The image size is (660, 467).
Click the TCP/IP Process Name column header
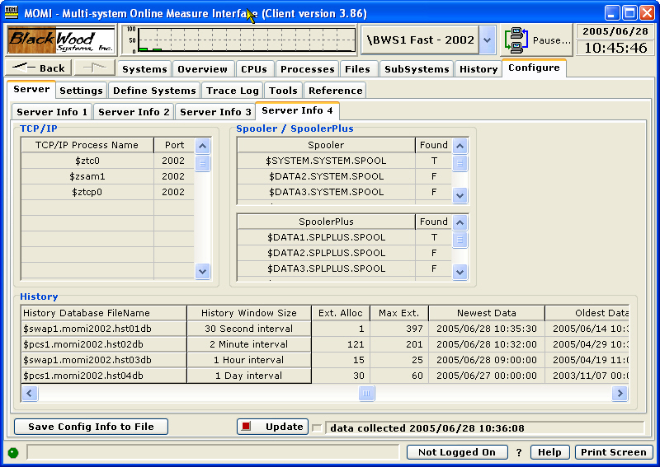[87, 145]
